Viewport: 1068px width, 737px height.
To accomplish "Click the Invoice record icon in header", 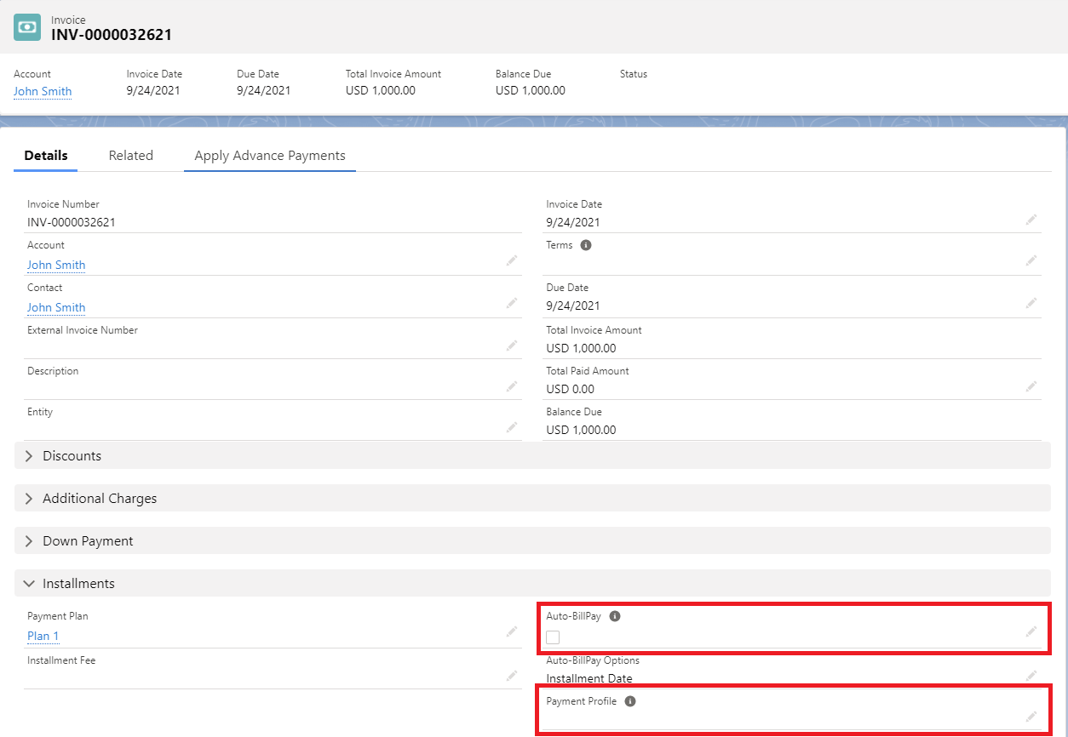I will (27, 26).
